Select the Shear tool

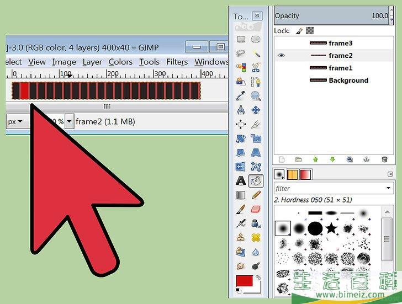click(x=241, y=153)
